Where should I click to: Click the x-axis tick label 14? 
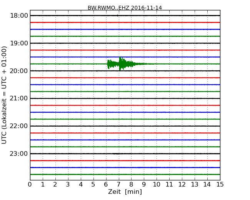[x=207, y=185]
